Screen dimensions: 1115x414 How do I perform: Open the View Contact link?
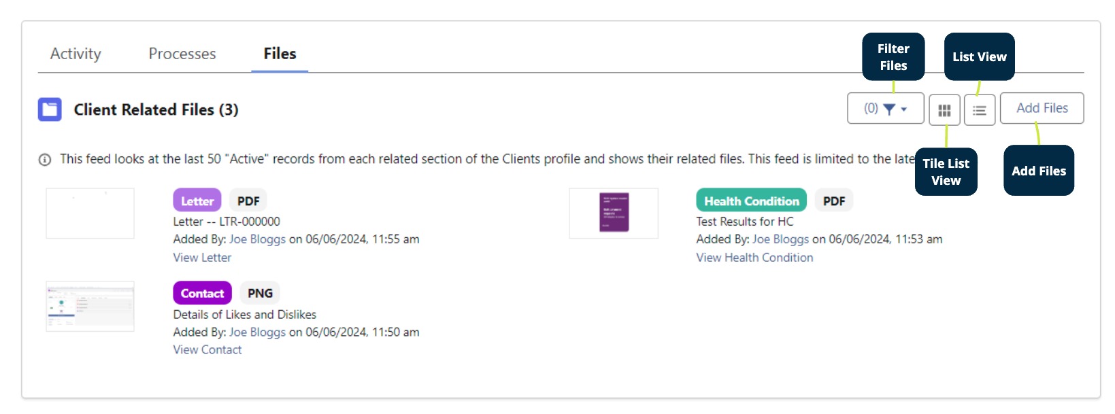click(x=207, y=350)
